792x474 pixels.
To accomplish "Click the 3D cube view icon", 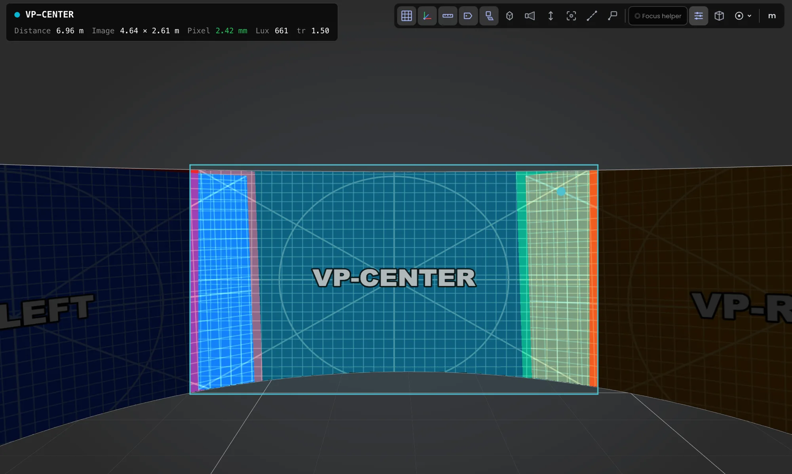I will [x=719, y=16].
